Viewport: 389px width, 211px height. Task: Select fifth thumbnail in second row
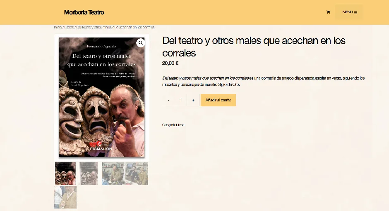(x=65, y=197)
